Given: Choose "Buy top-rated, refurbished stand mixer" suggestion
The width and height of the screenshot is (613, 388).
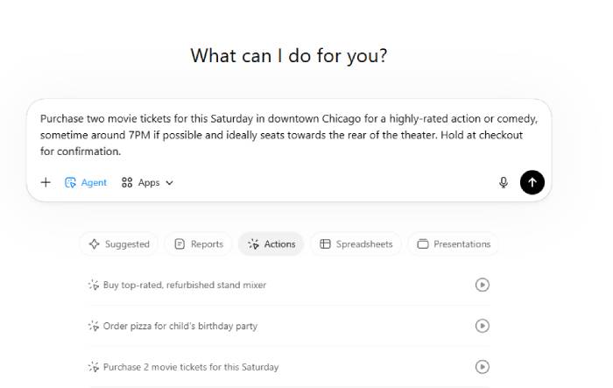Looking at the screenshot, I should [x=185, y=286].
